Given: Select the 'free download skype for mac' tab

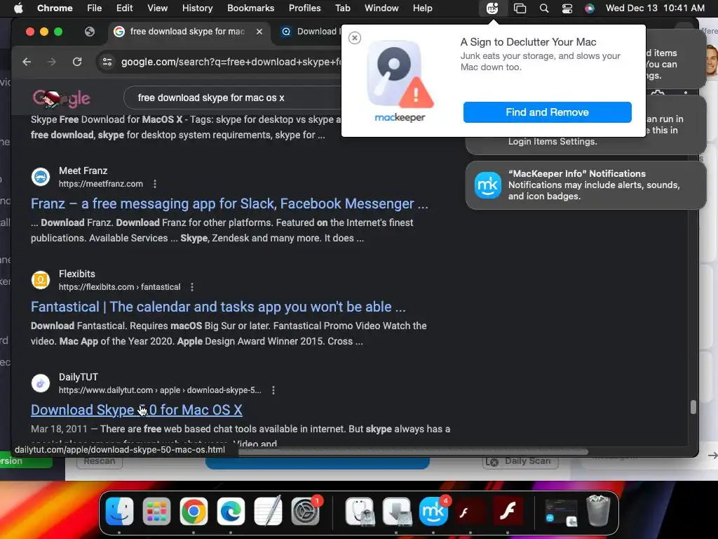Looking at the screenshot, I should [187, 32].
